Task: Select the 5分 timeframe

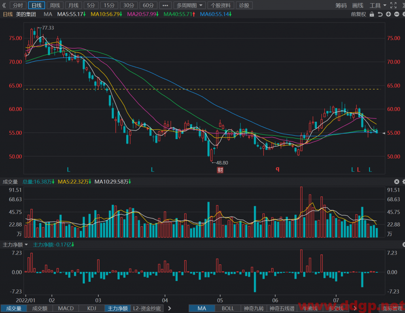Action: (91, 6)
